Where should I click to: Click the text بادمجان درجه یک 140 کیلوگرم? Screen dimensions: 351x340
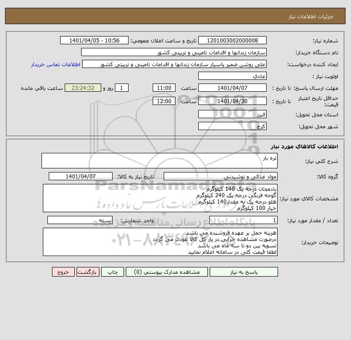pos(241,189)
